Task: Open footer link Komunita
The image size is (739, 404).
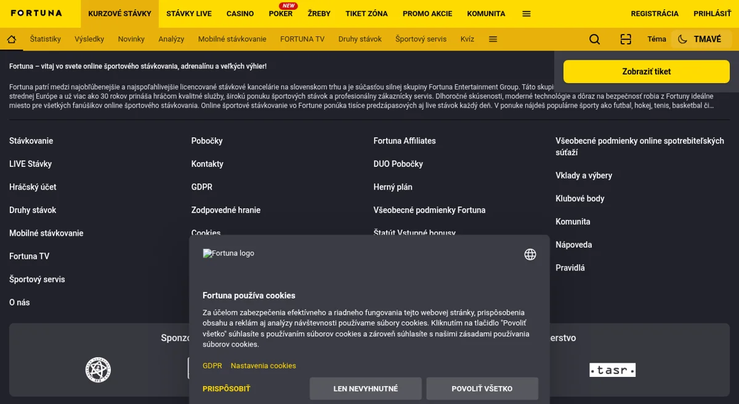Action: click(x=573, y=222)
